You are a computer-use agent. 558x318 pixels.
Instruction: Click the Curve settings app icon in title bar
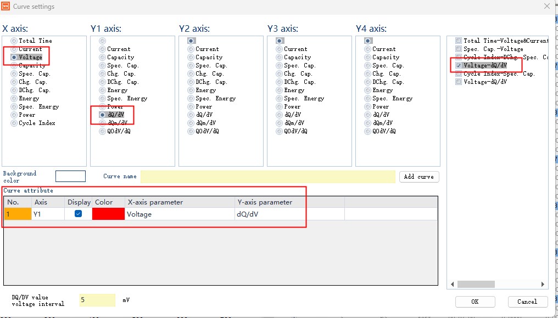[5, 6]
